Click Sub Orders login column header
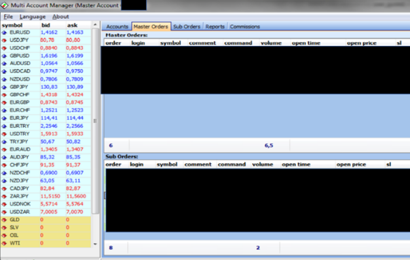 click(136, 165)
